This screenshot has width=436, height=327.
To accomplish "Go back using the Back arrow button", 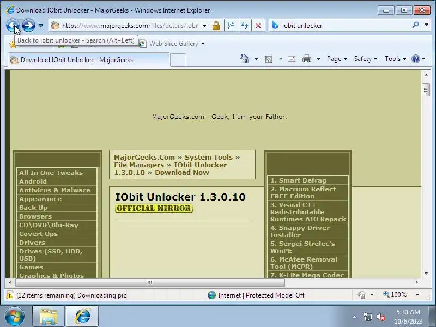I will 13,26.
